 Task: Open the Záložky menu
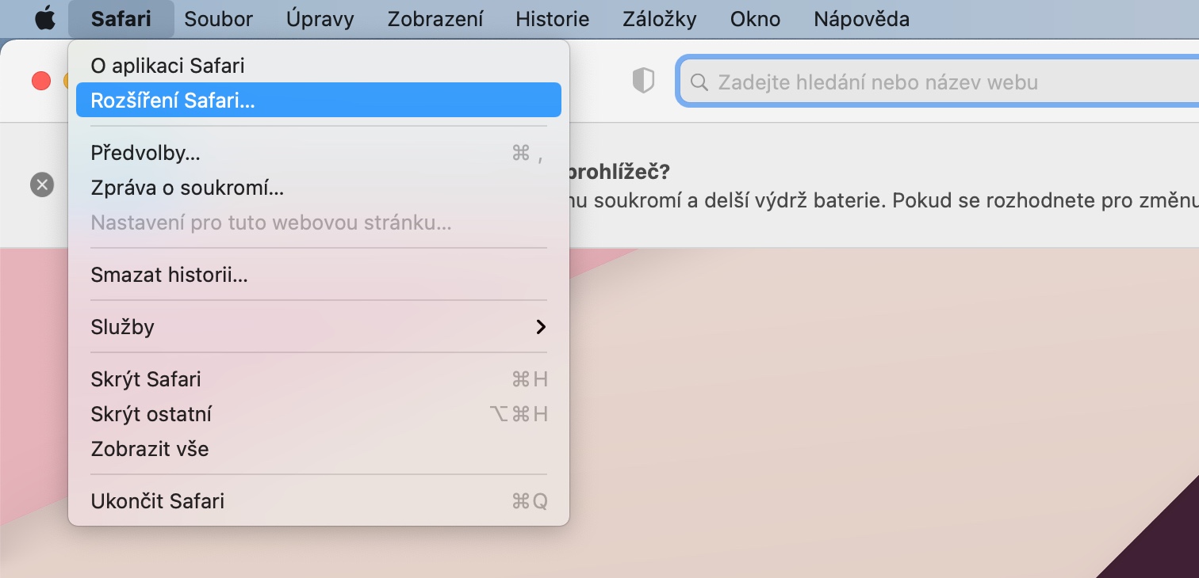point(660,19)
